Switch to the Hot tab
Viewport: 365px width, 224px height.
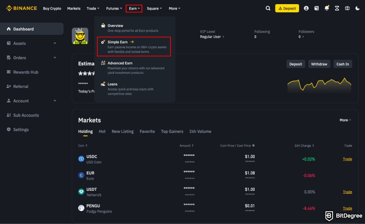102,131
